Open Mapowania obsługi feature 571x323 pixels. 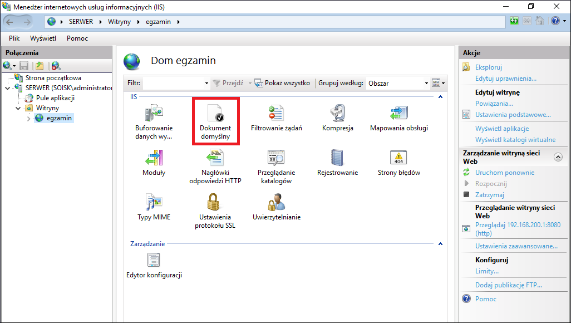[x=398, y=113]
